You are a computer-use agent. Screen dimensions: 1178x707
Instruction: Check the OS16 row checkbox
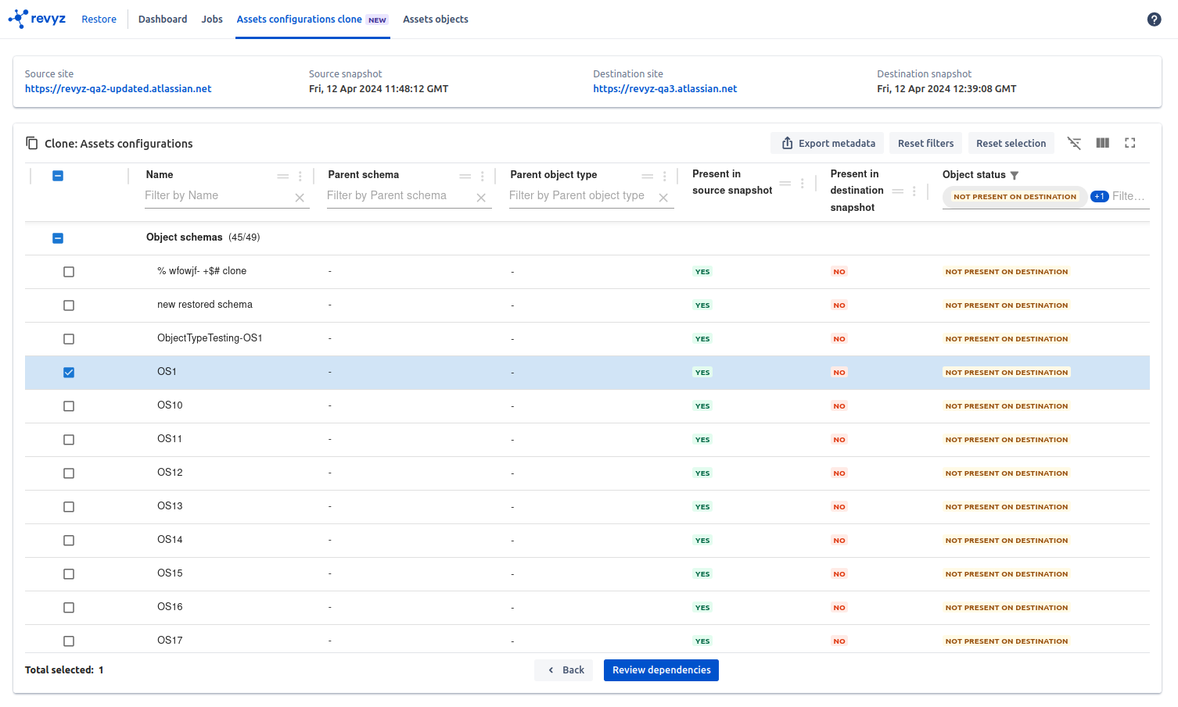69,608
